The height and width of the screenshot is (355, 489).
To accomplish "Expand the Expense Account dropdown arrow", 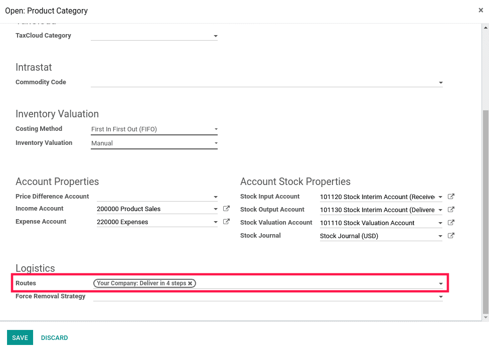I will (216, 222).
